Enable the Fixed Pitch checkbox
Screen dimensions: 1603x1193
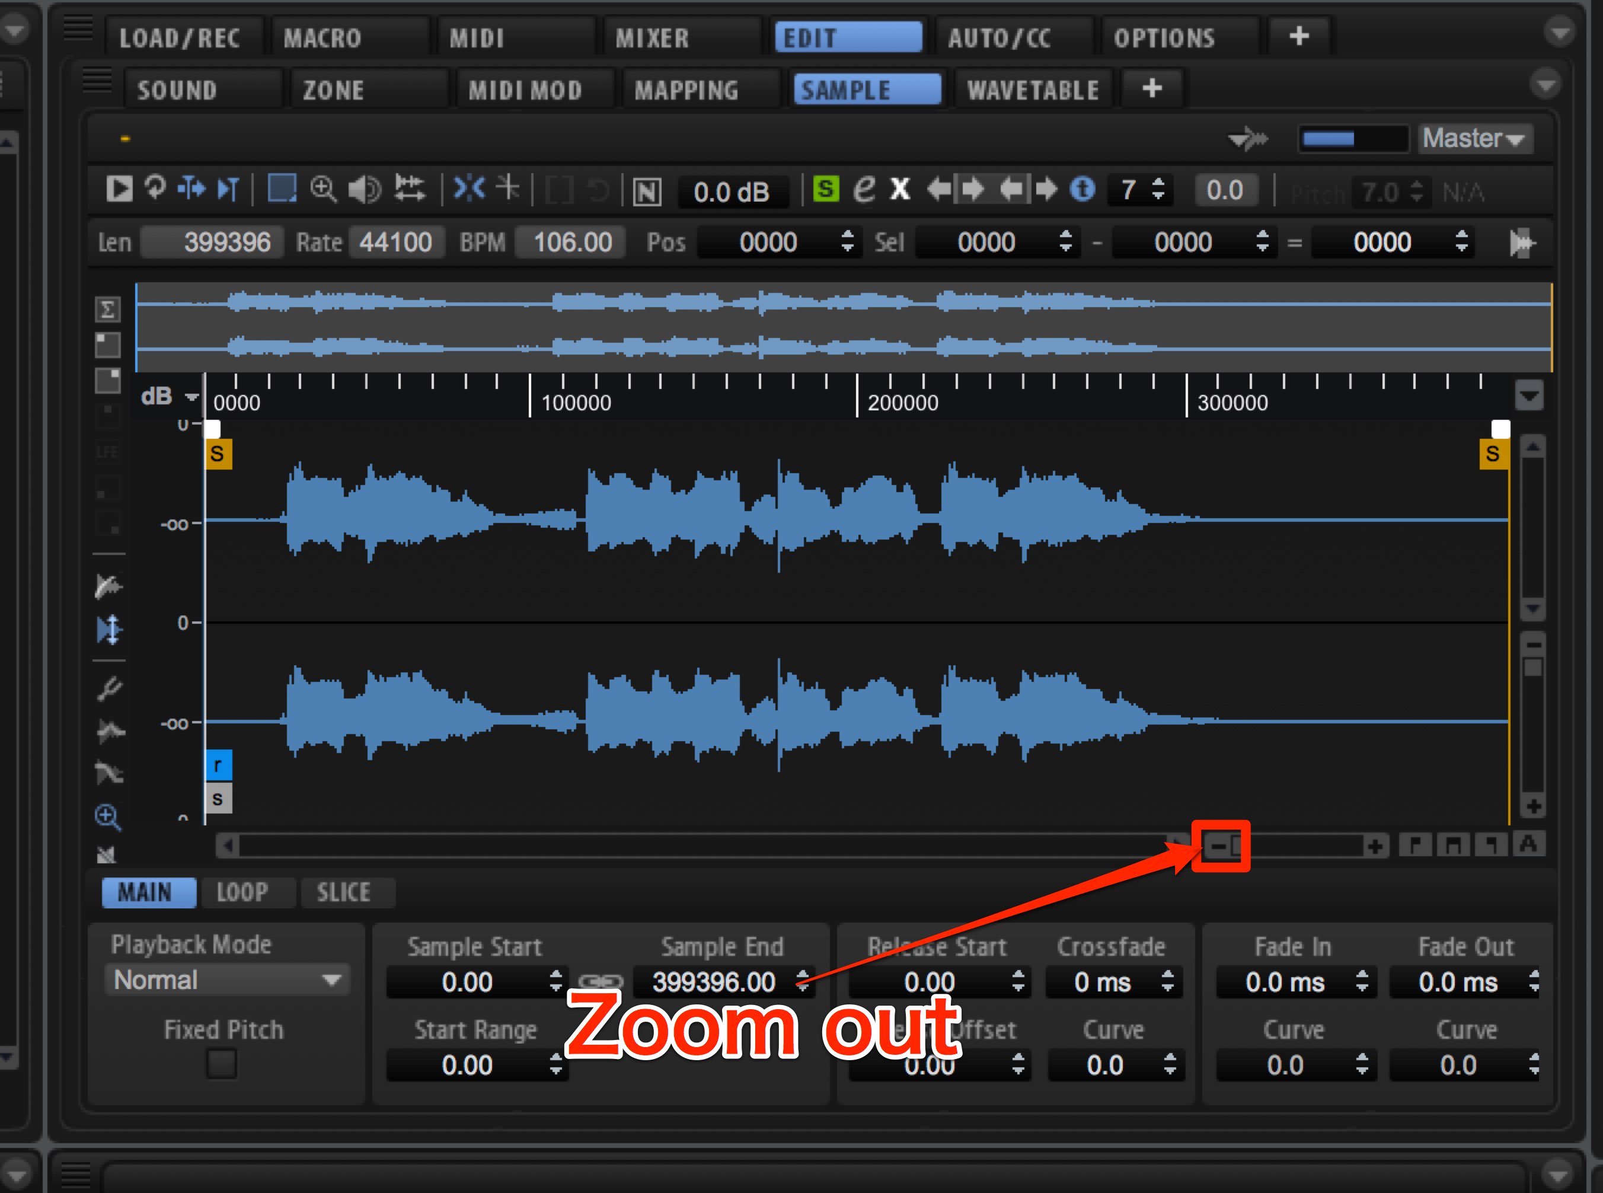tap(222, 1064)
